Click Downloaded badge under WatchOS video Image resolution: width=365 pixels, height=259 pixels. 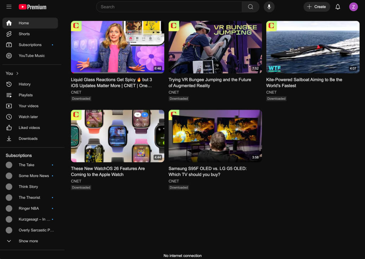(81, 187)
